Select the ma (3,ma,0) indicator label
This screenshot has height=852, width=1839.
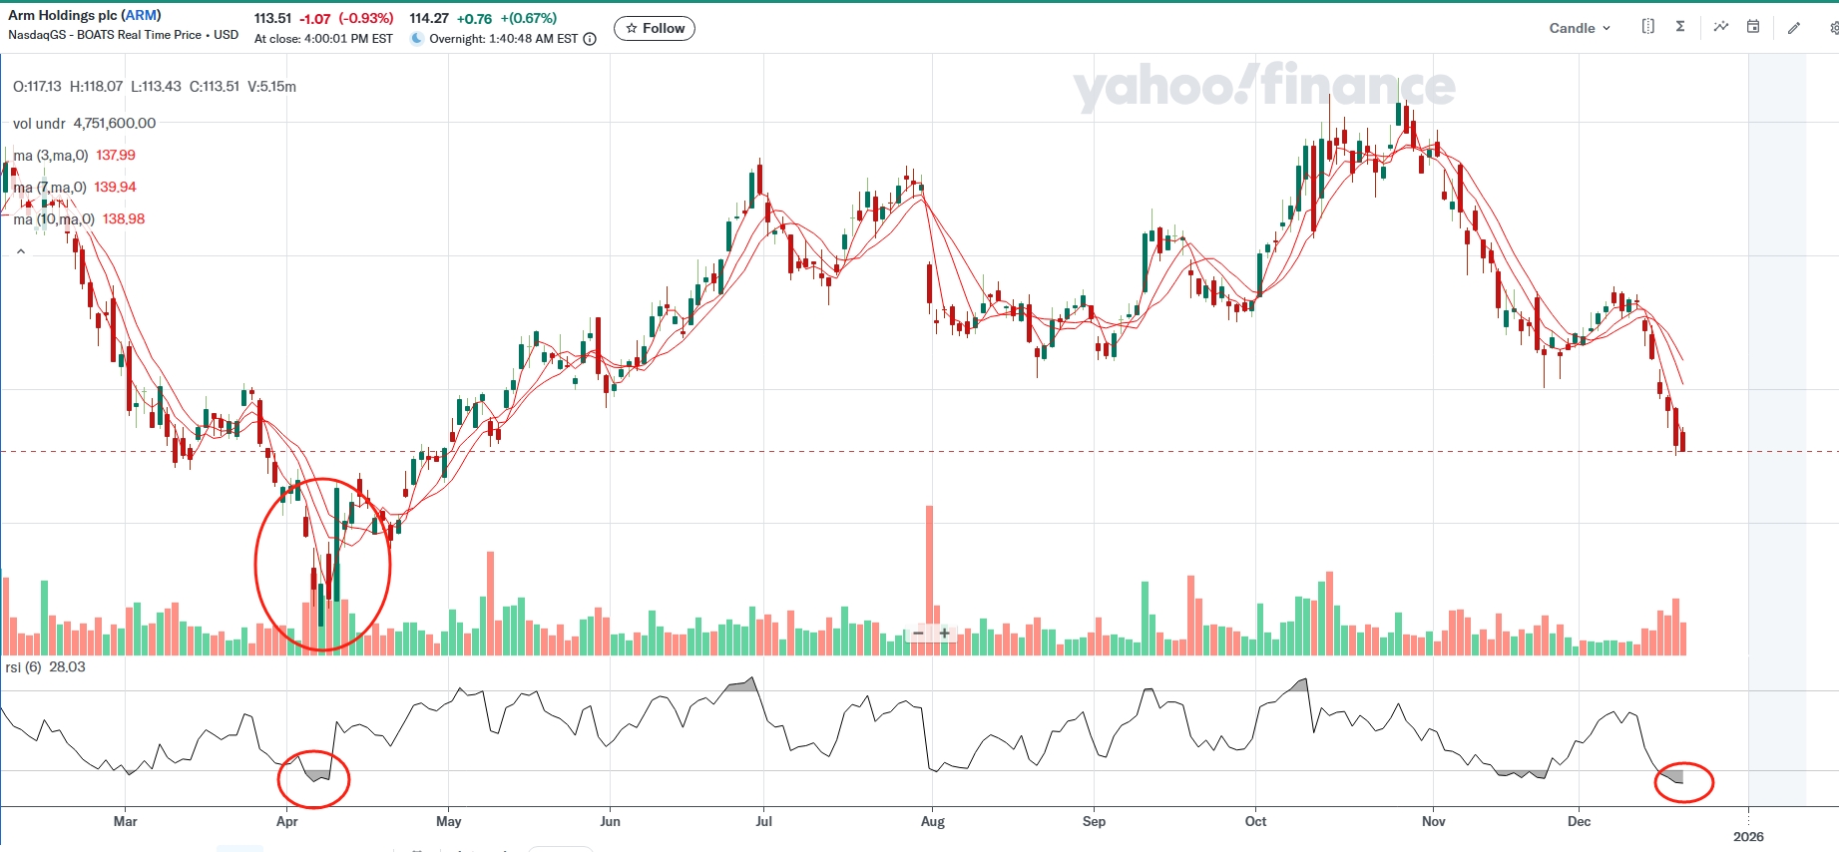(51, 156)
